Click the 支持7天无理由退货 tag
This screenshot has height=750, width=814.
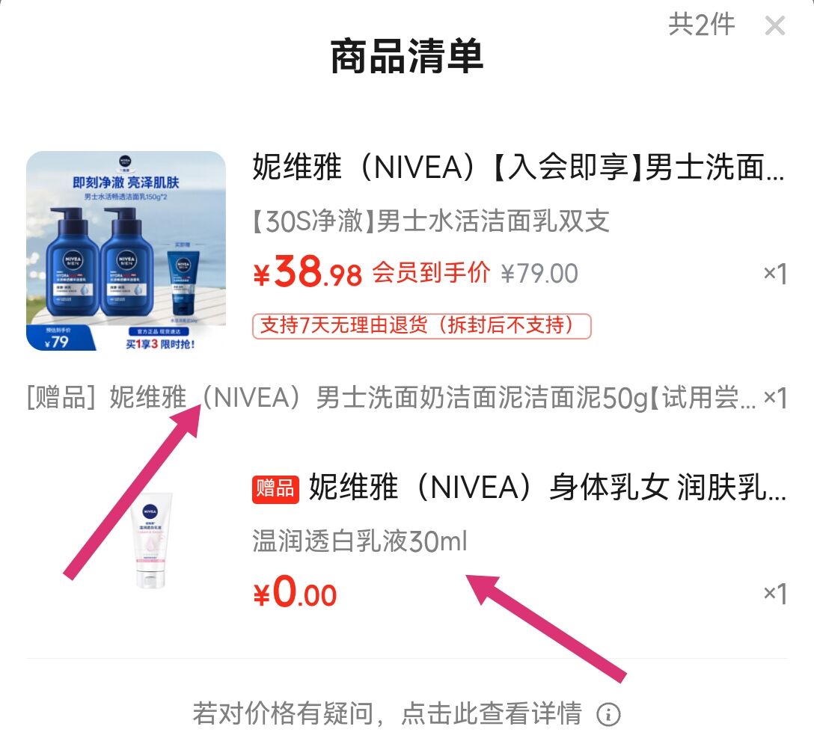click(421, 326)
